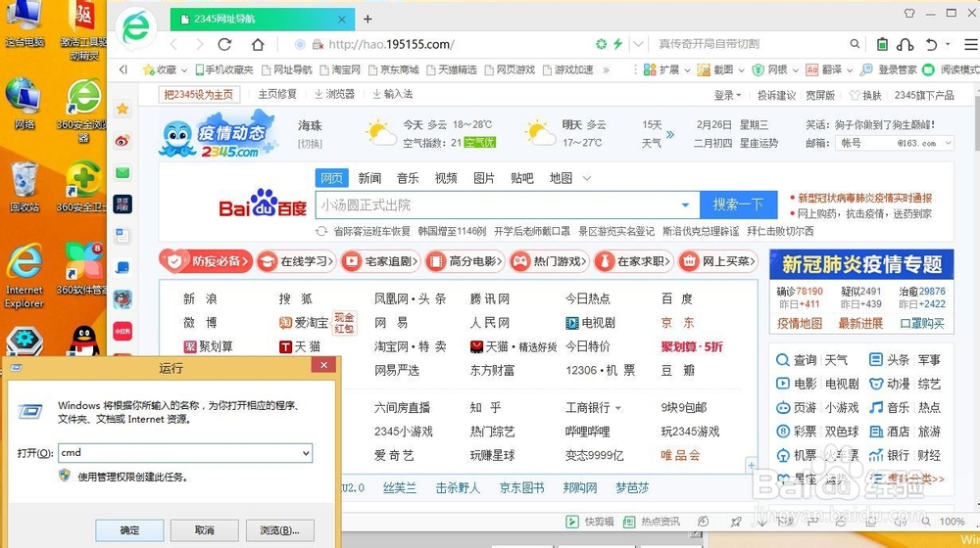Click 浏览(B)... in the Run dialog
The width and height of the screenshot is (980, 548).
click(x=279, y=530)
